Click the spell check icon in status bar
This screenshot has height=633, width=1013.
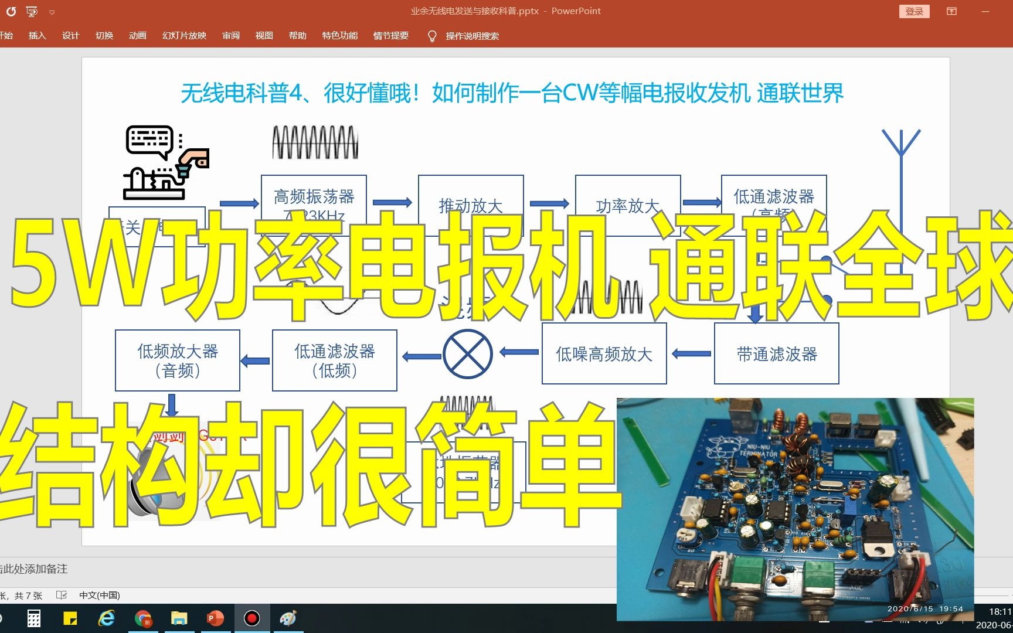(62, 595)
